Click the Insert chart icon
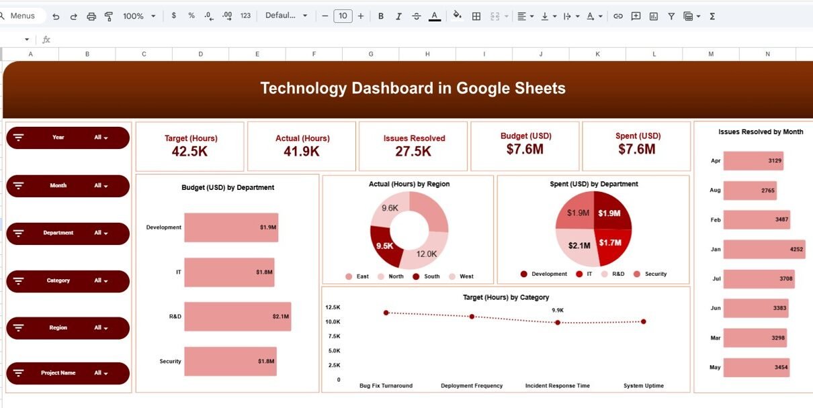Image resolution: width=813 pixels, height=408 pixels. [654, 16]
